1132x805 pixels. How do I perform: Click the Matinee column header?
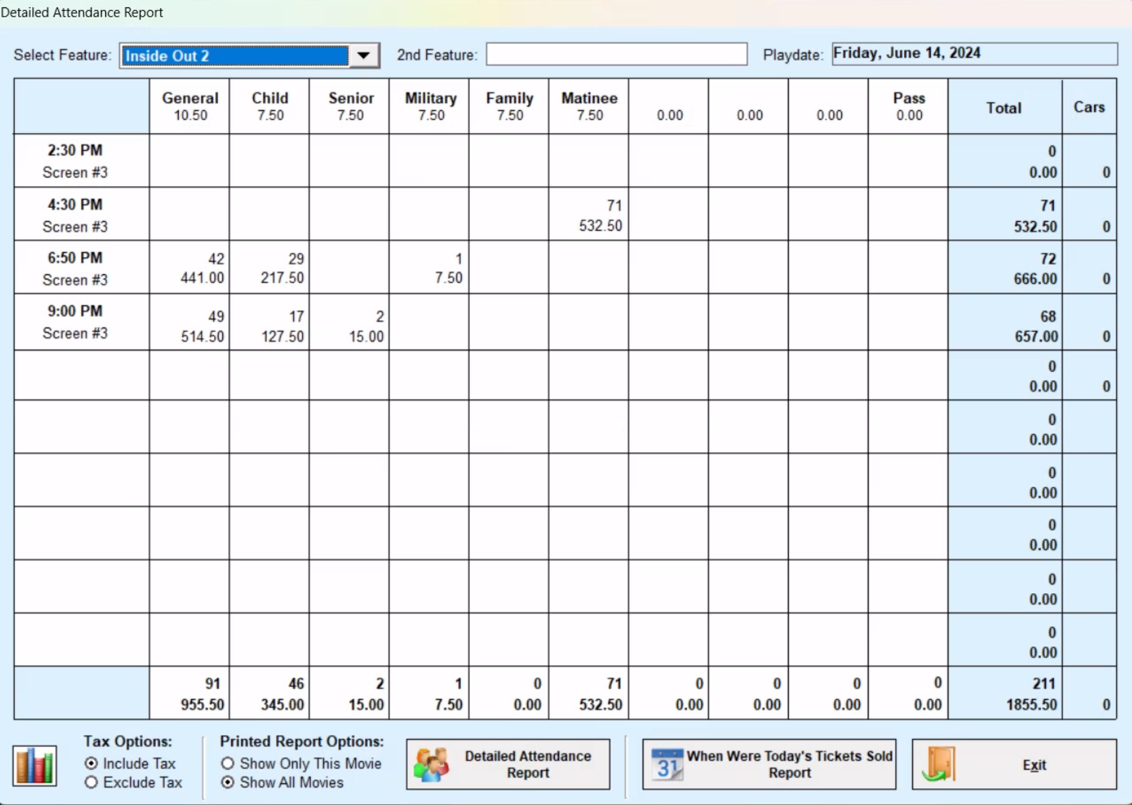click(x=589, y=106)
